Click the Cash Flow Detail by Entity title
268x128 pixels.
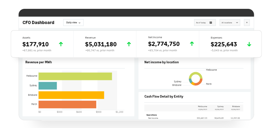click(x=164, y=97)
